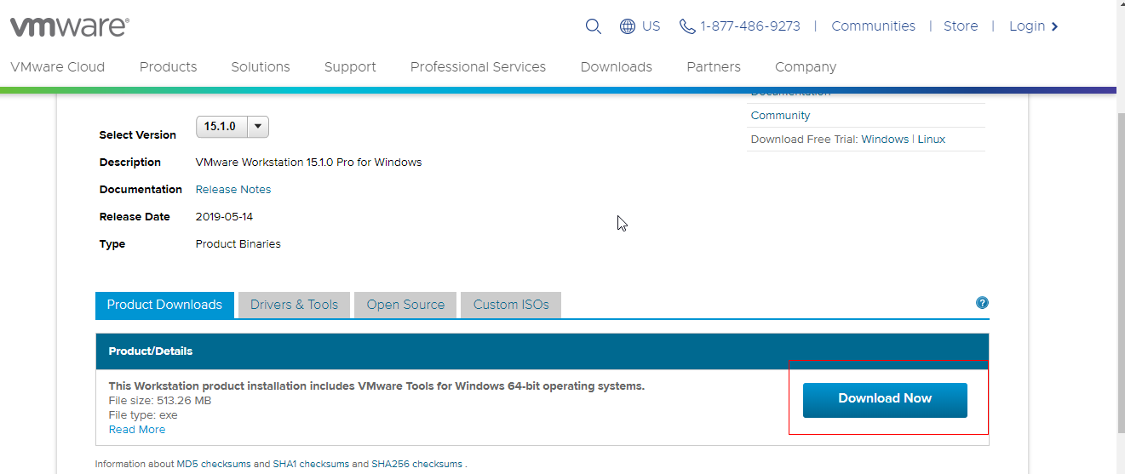Image resolution: width=1125 pixels, height=474 pixels.
Task: Click the 1-877-486-9273 phone number
Action: [x=750, y=26]
